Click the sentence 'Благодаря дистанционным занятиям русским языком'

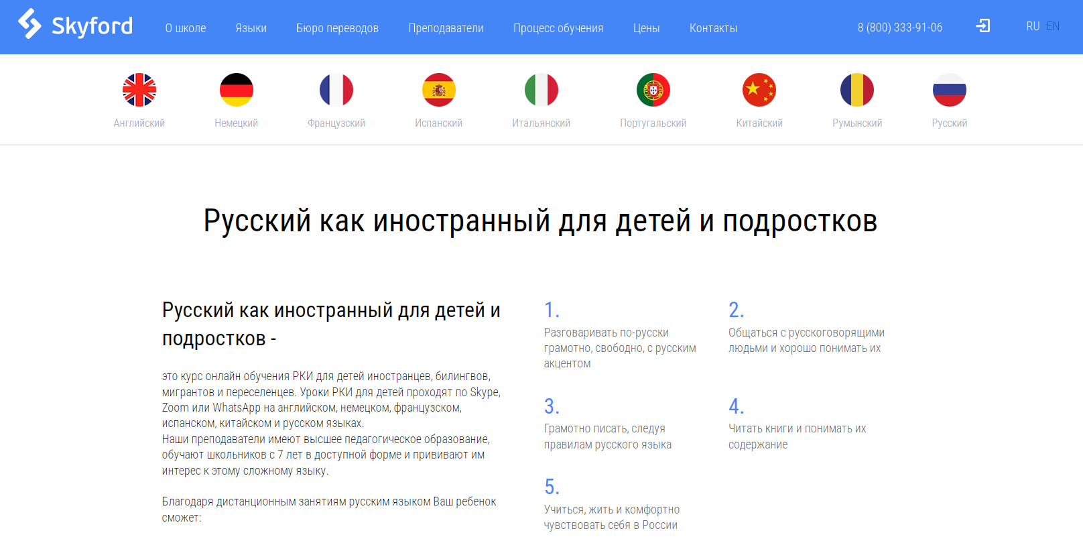(329, 509)
